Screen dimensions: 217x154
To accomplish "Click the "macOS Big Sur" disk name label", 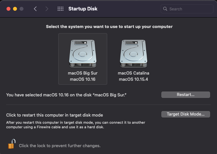I will click(82, 73).
